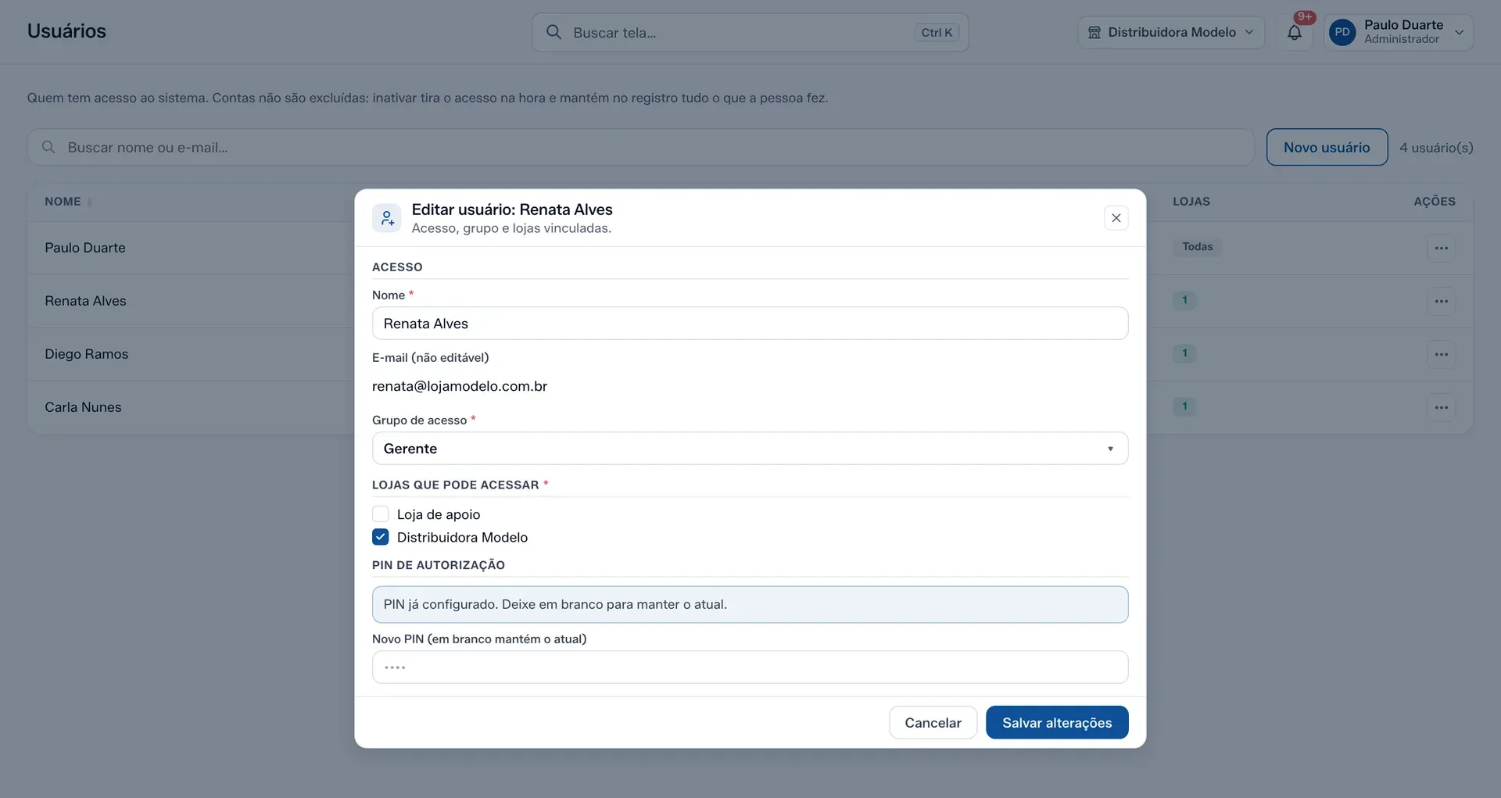The height and width of the screenshot is (798, 1501).
Task: Expand the Distribuidora Modelo store selector
Action: [1171, 32]
